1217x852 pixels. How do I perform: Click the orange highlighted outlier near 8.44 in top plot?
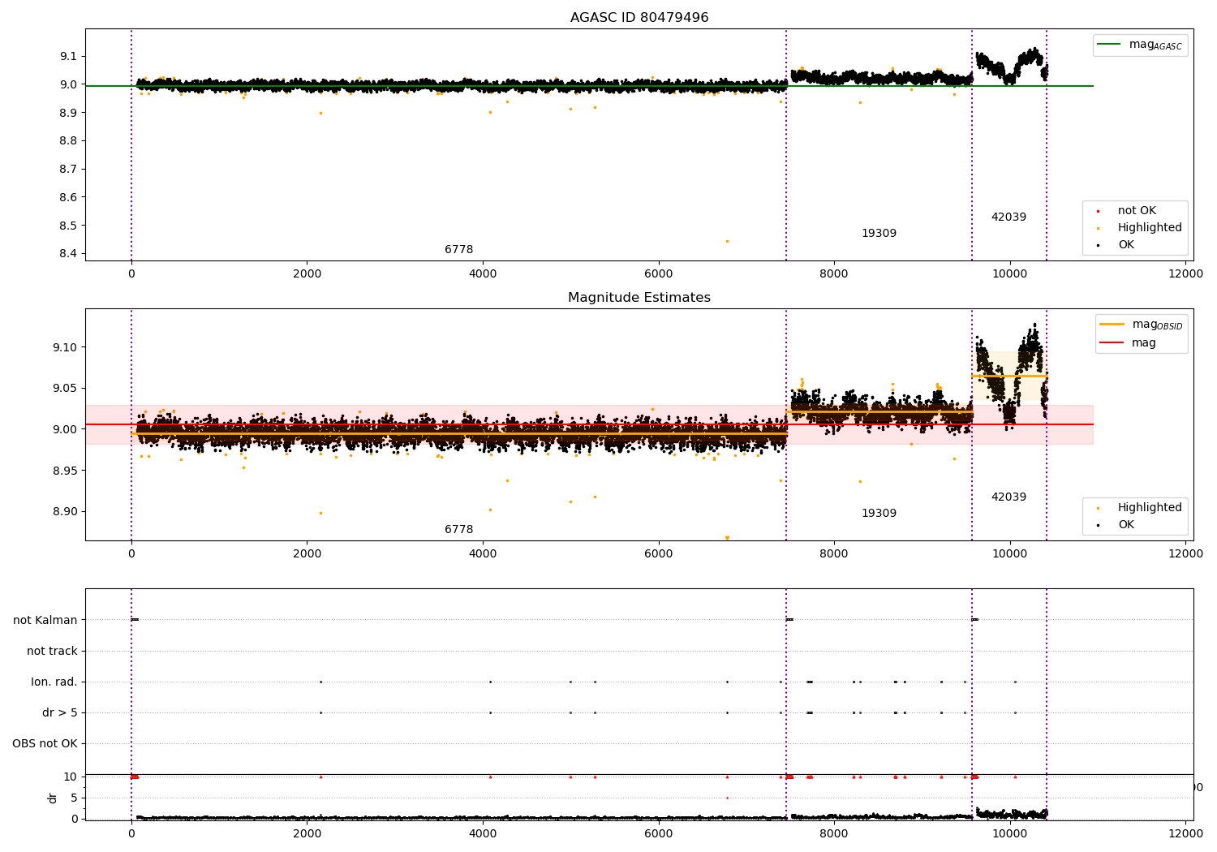[727, 241]
